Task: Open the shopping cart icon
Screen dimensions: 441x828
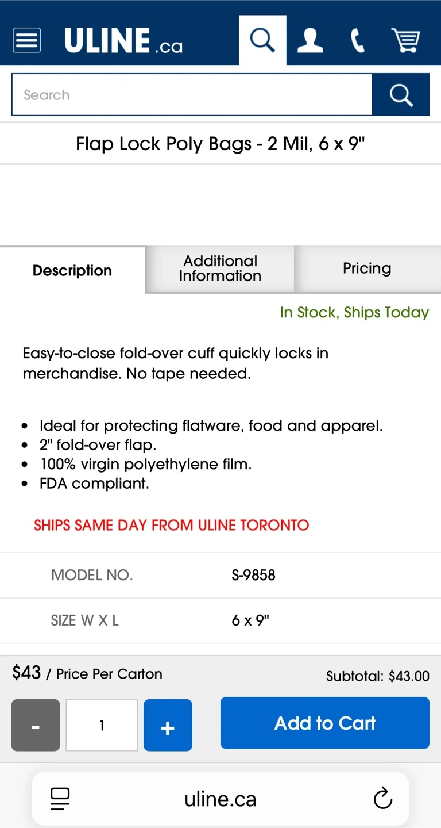Action: pos(405,41)
